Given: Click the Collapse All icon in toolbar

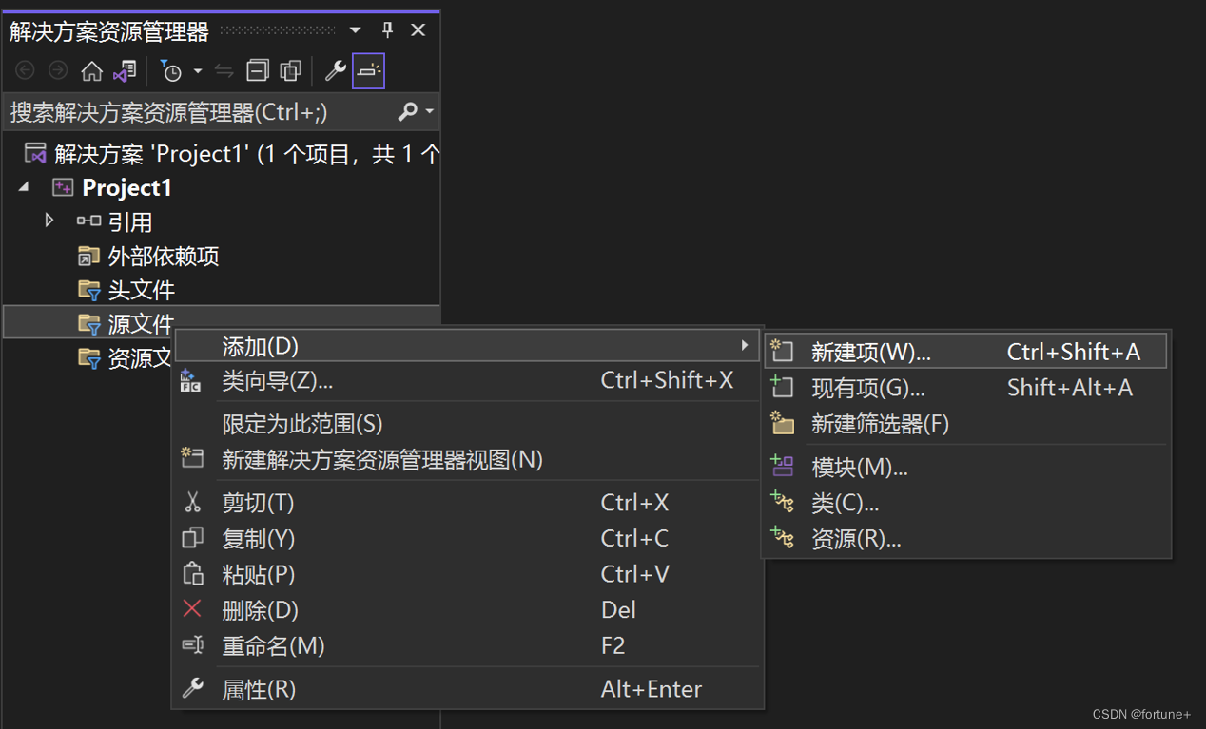Looking at the screenshot, I should (258, 70).
